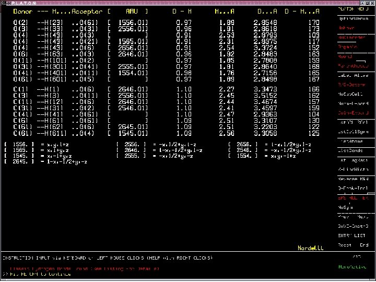Click ListBonds in the side menu
Image resolution: width=376 pixels, height=282 pixels.
[x=350, y=150]
